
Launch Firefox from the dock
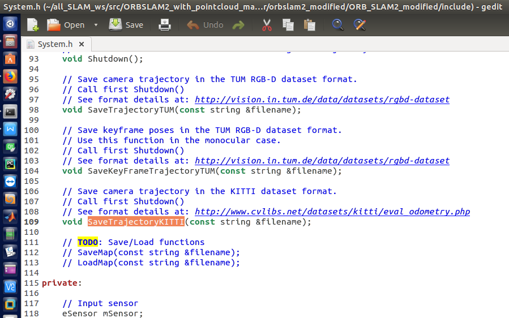click(x=10, y=76)
